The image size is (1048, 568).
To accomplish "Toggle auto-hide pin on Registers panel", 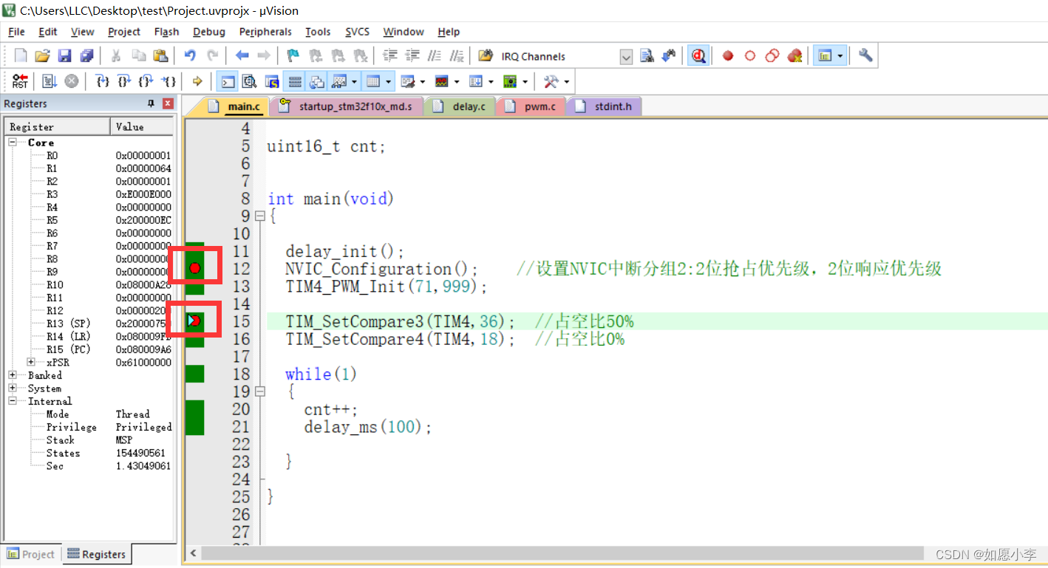I will click(x=152, y=103).
